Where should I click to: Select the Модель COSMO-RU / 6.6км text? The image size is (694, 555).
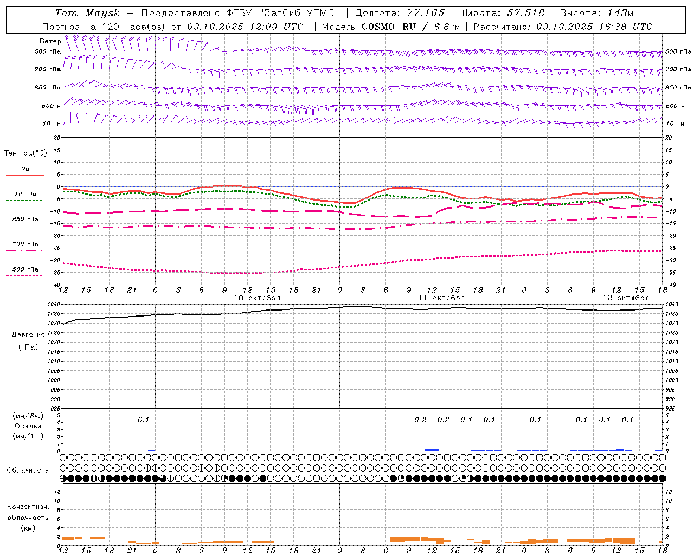pyautogui.click(x=391, y=27)
